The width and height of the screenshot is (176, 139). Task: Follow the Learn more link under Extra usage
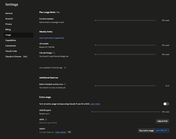pyautogui.click(x=95, y=104)
